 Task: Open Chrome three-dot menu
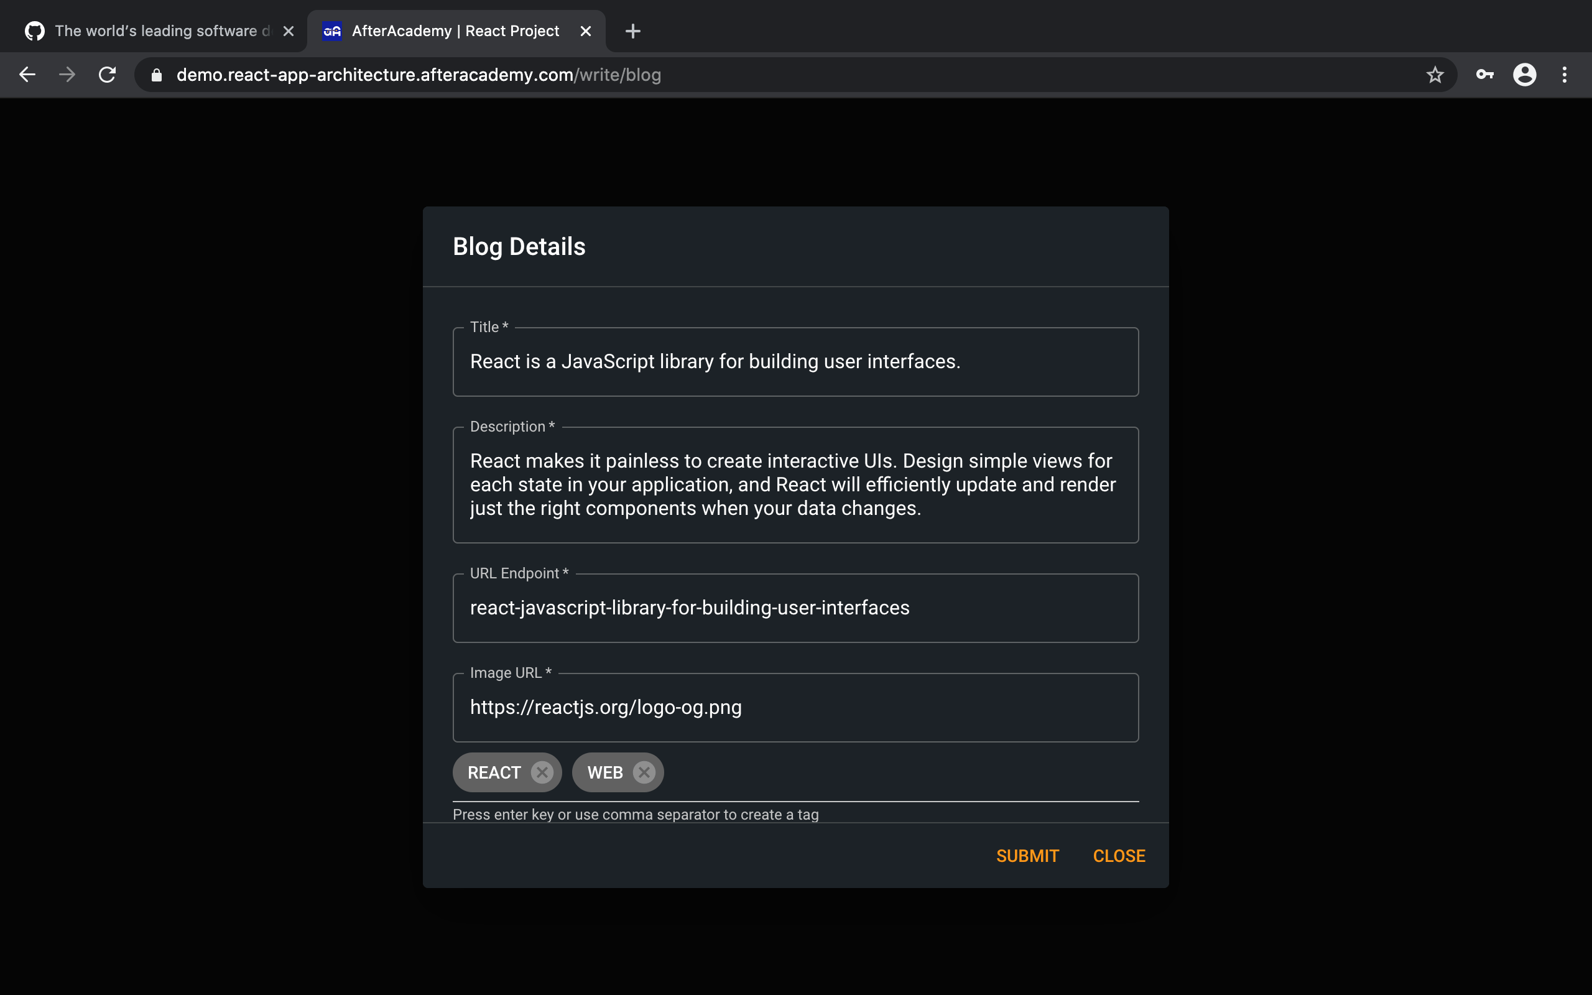tap(1565, 75)
